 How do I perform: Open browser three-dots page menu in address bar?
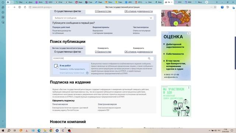211,7
